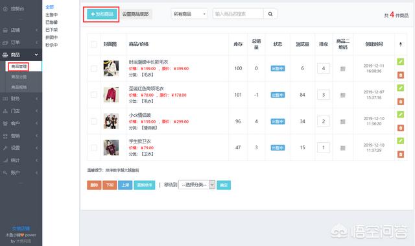Edit the 学生款卫衣 product with green pencil

point(401,141)
